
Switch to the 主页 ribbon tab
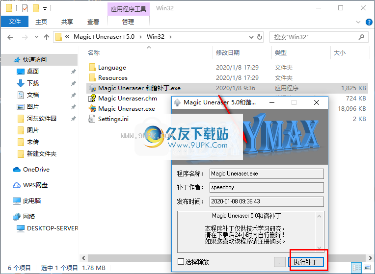point(41,22)
